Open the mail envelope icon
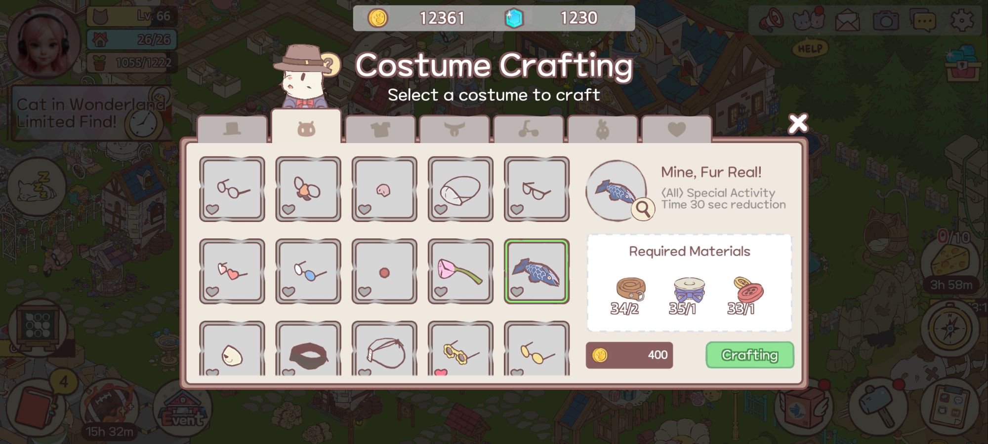 point(848,21)
